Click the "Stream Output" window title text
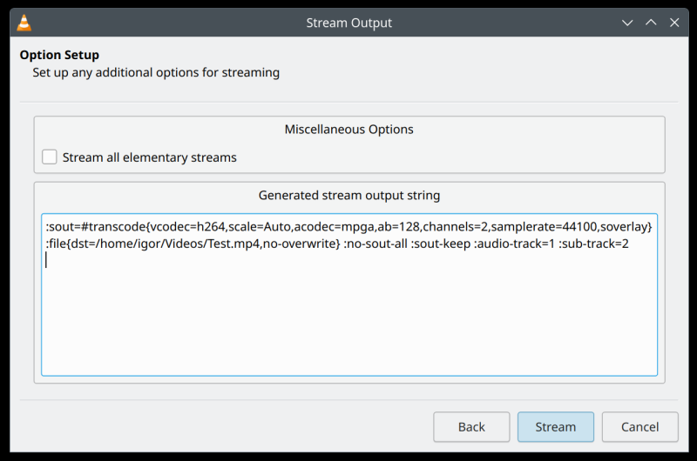697x461 pixels. [349, 23]
